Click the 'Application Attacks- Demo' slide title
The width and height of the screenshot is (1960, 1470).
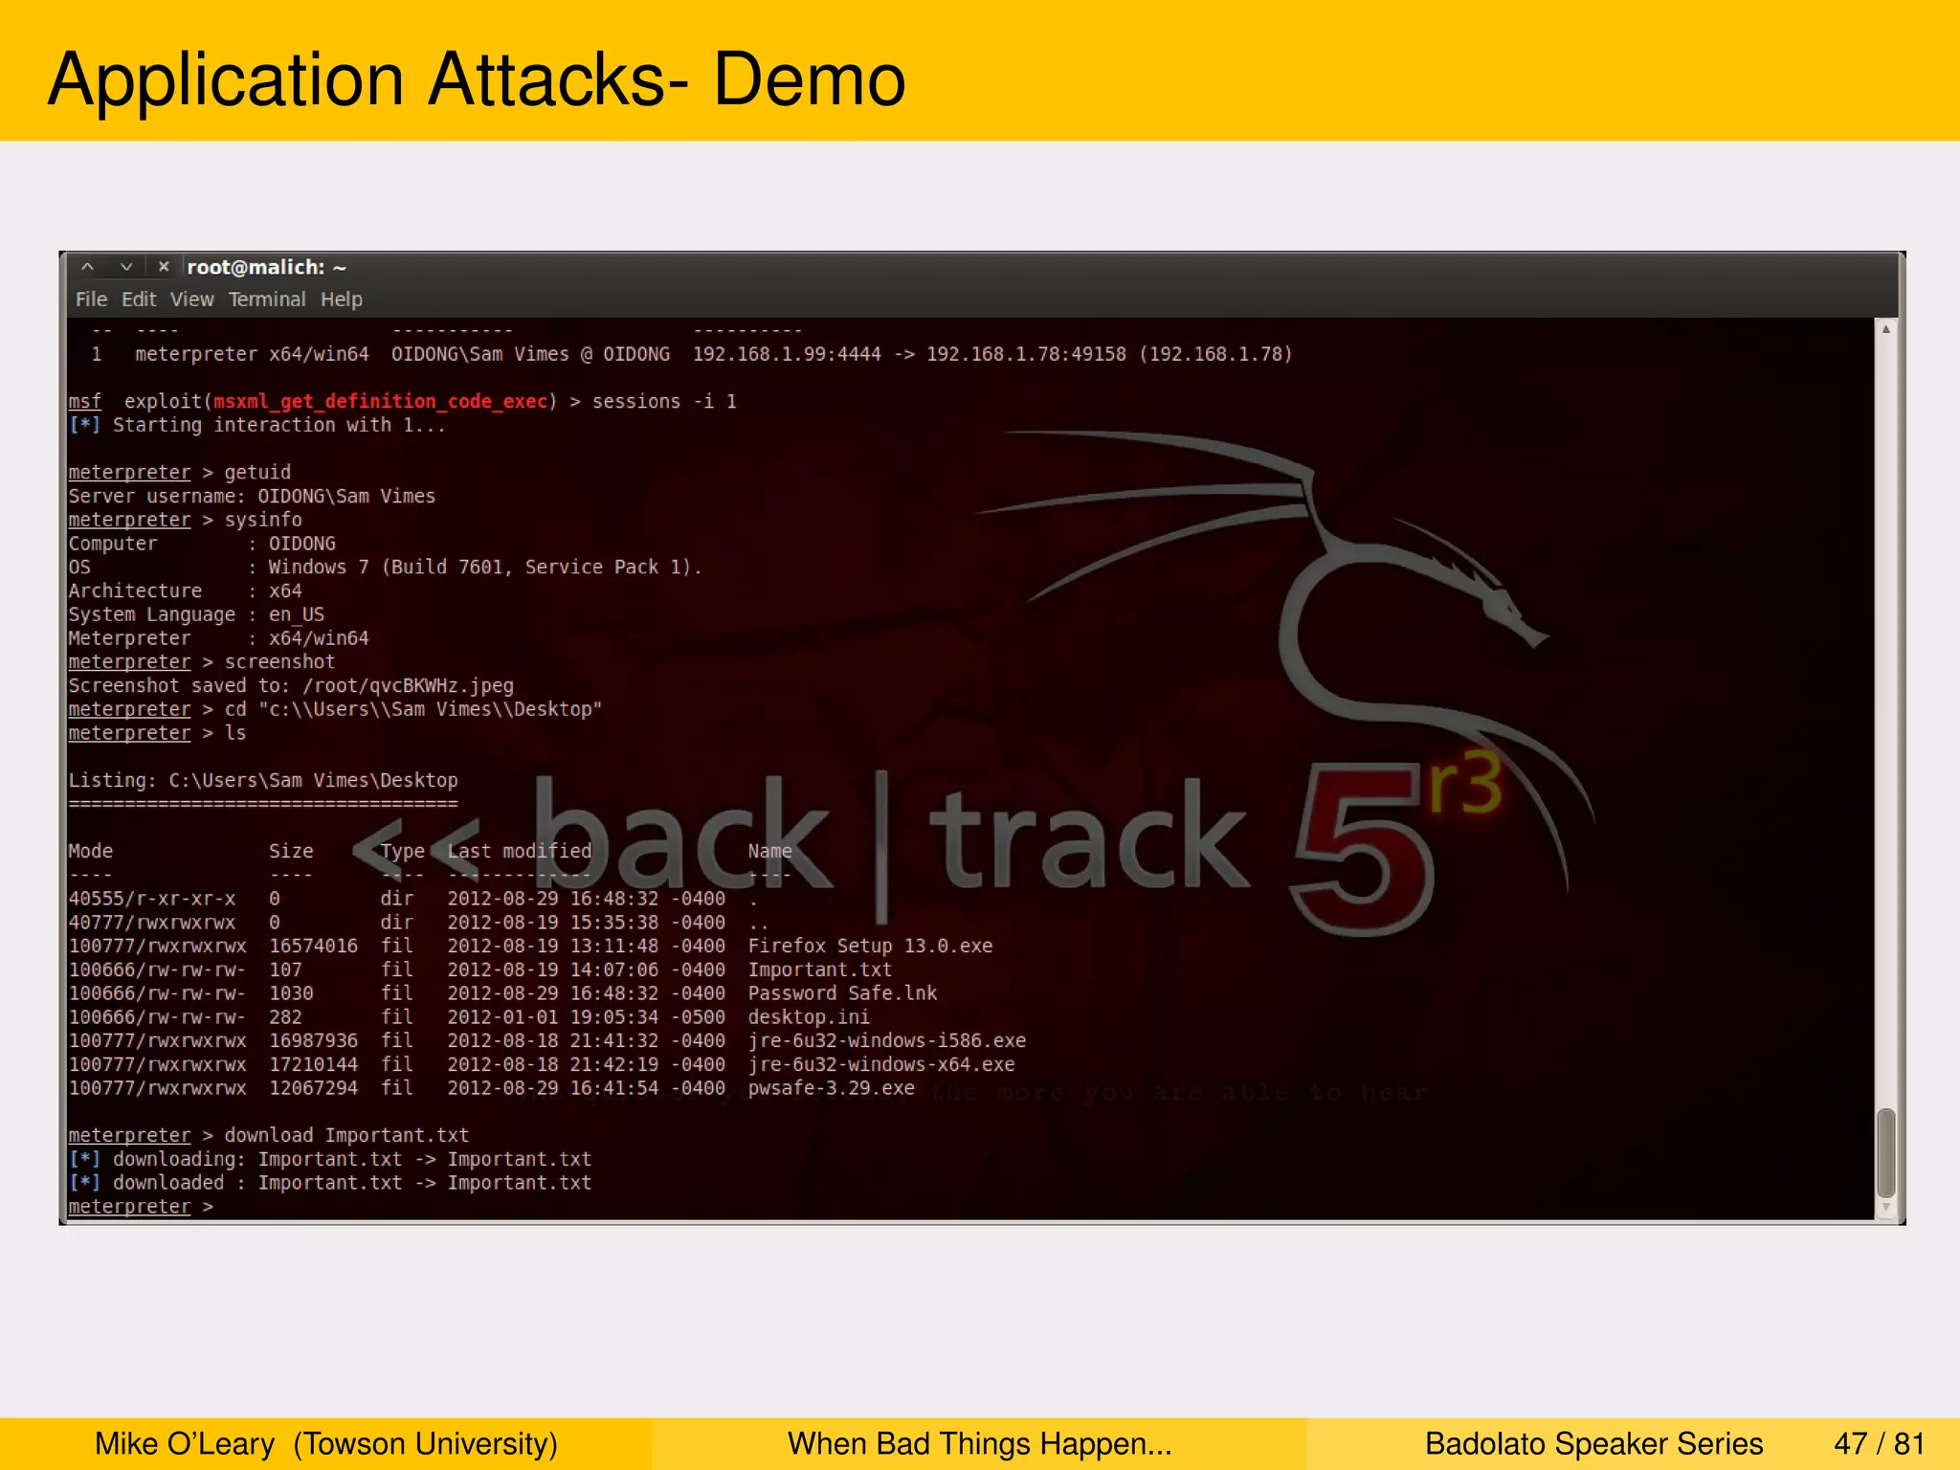(477, 79)
